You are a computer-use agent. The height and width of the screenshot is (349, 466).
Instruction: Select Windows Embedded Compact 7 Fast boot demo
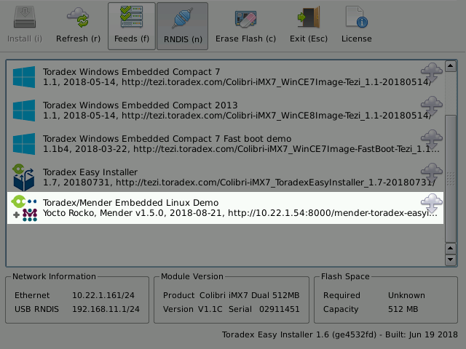click(x=225, y=144)
